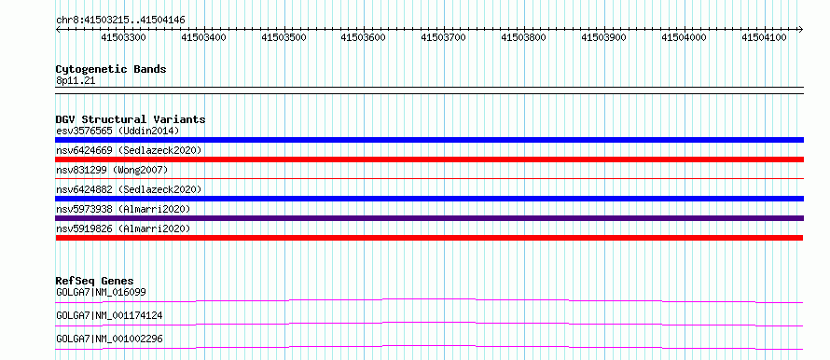Click ruler position label 41503800
Image resolution: width=830 pixels, height=360 pixels.
[x=523, y=37]
